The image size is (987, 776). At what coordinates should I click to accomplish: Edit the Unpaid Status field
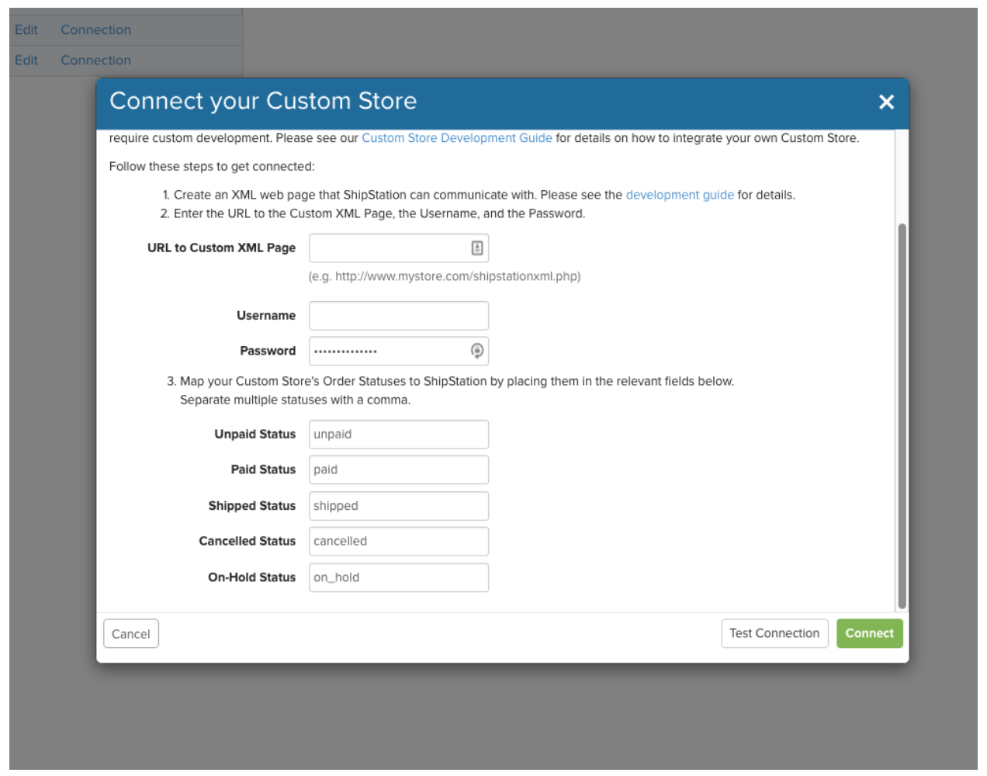click(399, 435)
